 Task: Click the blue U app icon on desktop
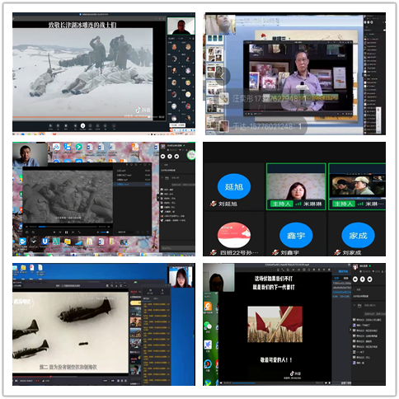tap(45, 242)
